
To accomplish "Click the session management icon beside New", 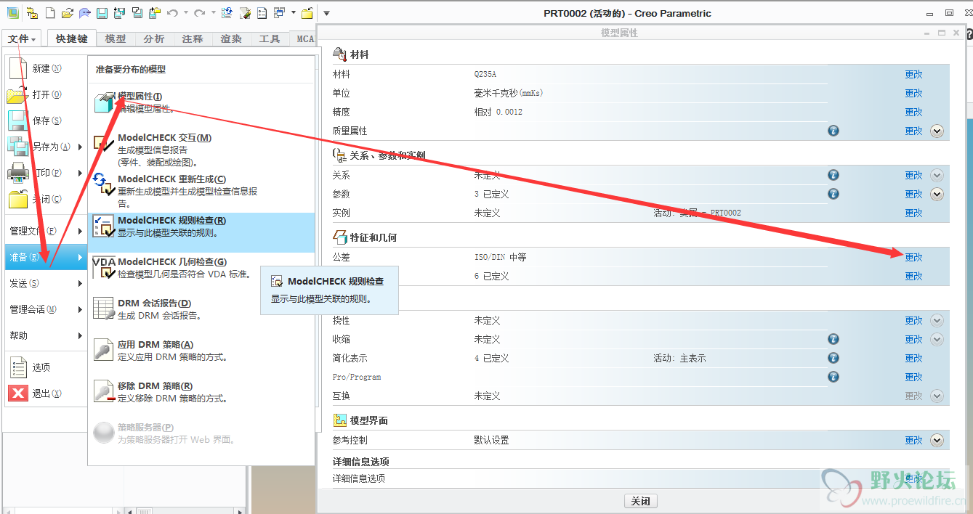I will (32, 13).
